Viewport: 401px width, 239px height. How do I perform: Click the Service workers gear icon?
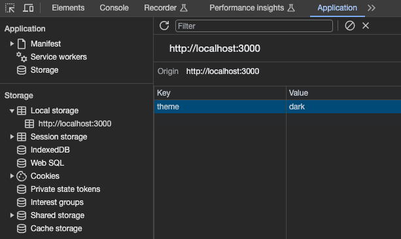[x=22, y=57]
